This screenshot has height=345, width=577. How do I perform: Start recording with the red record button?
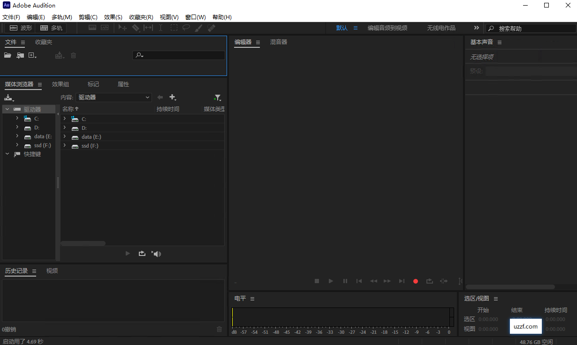(415, 281)
